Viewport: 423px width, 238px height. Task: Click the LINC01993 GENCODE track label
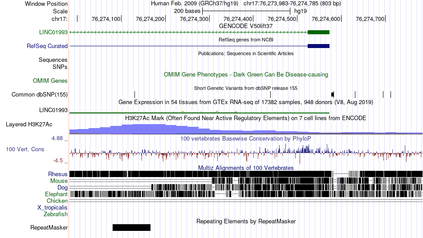pos(53,32)
